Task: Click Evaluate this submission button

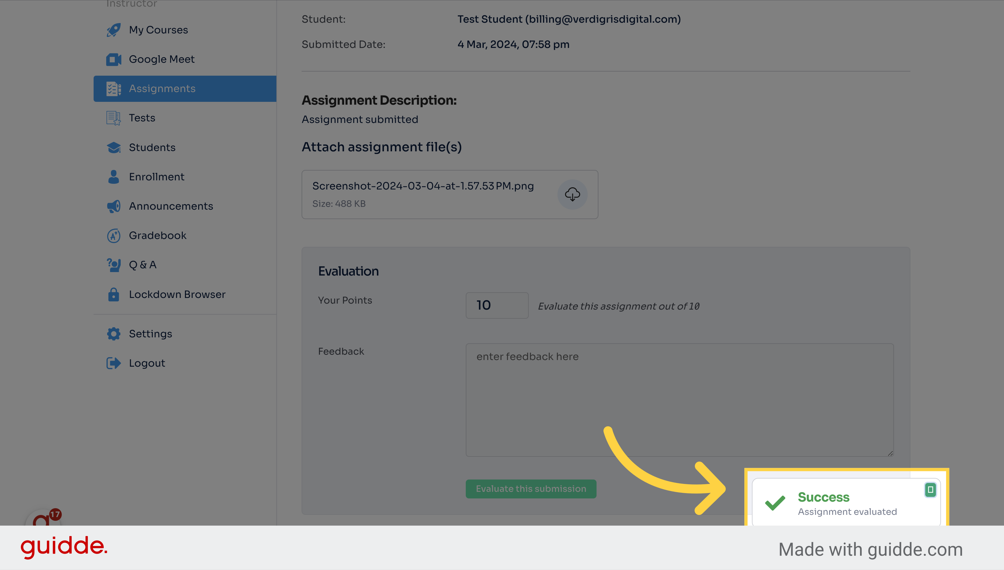Action: pyautogui.click(x=531, y=489)
